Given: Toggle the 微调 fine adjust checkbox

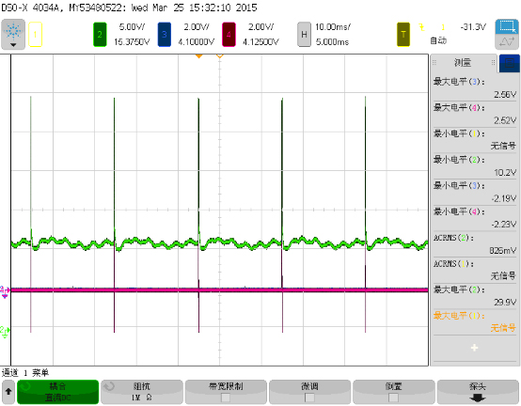Looking at the screenshot, I should click(309, 397).
